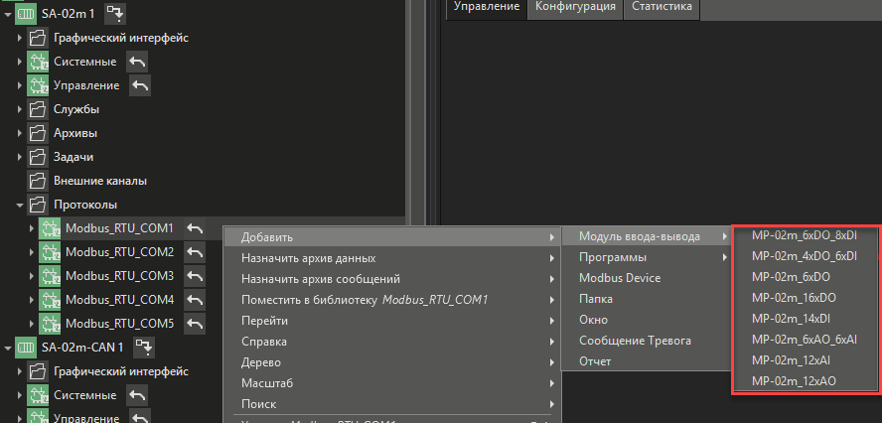Click the return arrow beside Системные under SA-02m-CAN 1
Image resolution: width=882 pixels, height=423 pixels.
pos(137,395)
